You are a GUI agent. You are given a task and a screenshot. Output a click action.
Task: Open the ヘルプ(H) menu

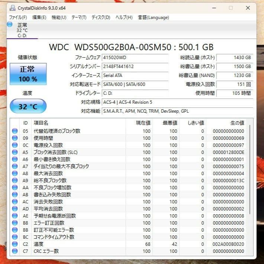point(124,17)
